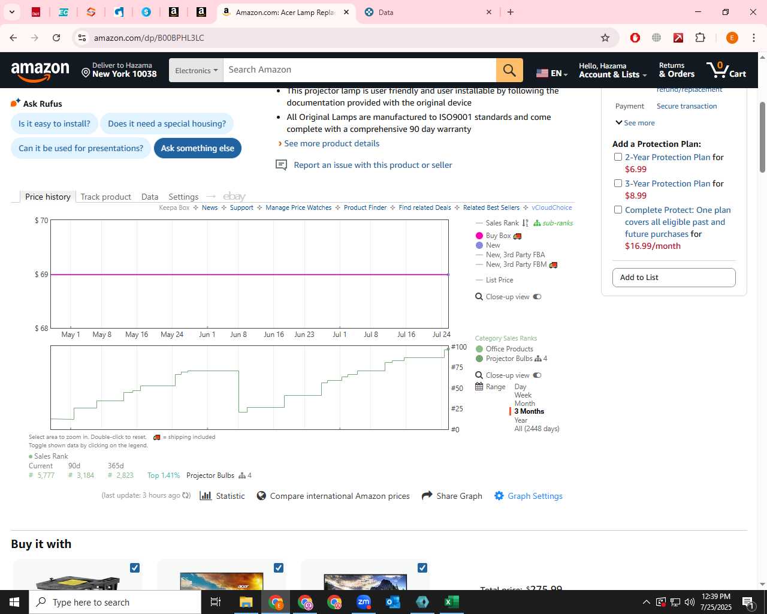The width and height of the screenshot is (767, 614).
Task: Open Excel from the taskbar
Action: [x=452, y=602]
